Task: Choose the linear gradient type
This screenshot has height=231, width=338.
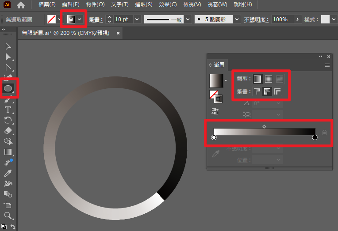Action: (x=257, y=80)
